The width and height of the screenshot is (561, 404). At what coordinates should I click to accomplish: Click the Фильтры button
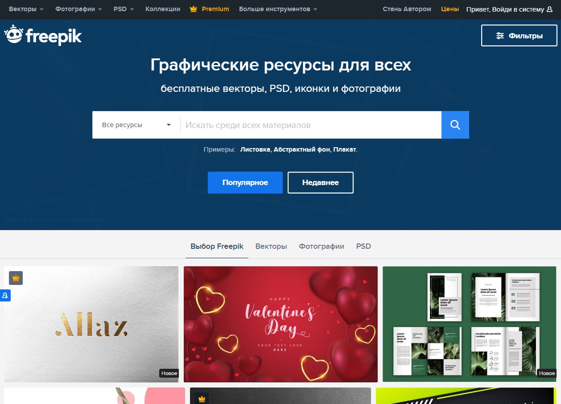pyautogui.click(x=519, y=36)
